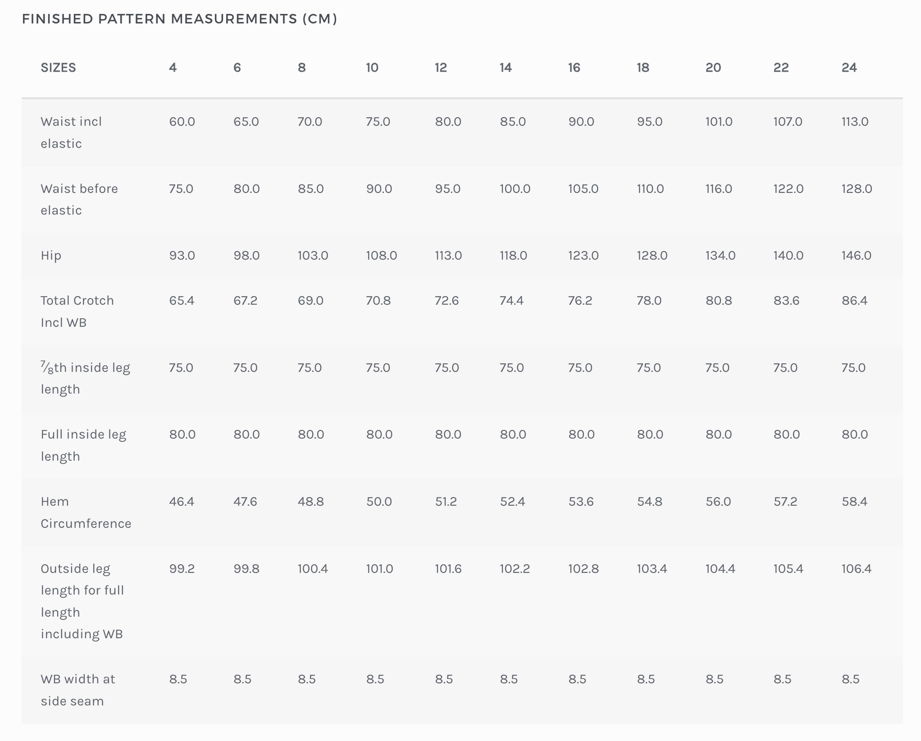Click the Full inside leg length label
921x741 pixels.
tap(83, 445)
